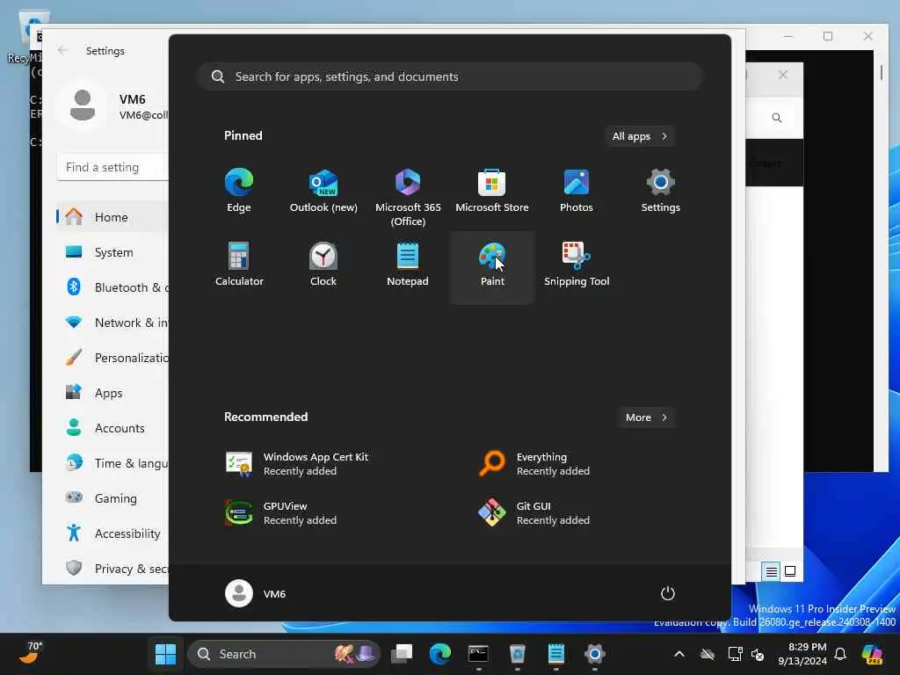Launch the Photos app
Screen dimensions: 900x675
tap(577, 192)
